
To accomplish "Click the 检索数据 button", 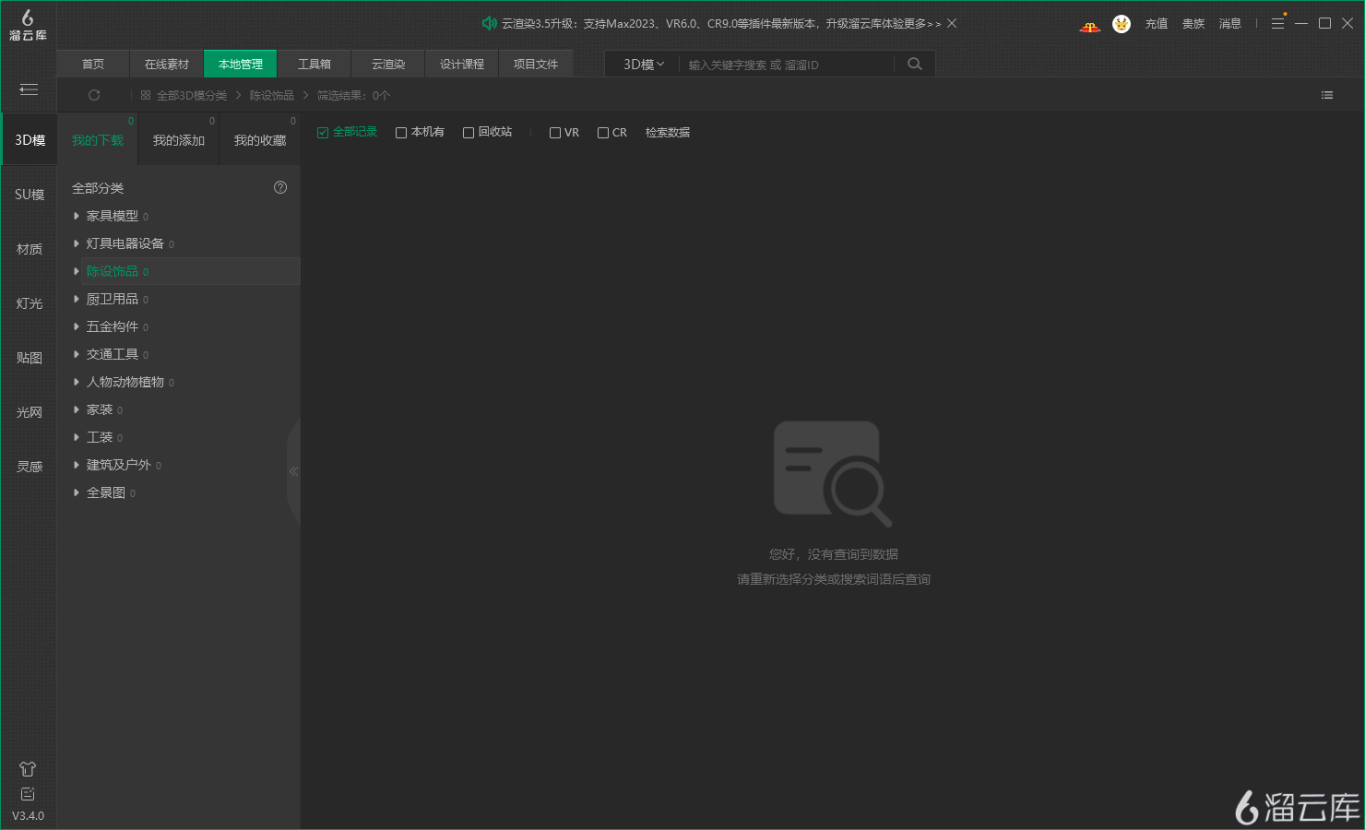I will (668, 133).
